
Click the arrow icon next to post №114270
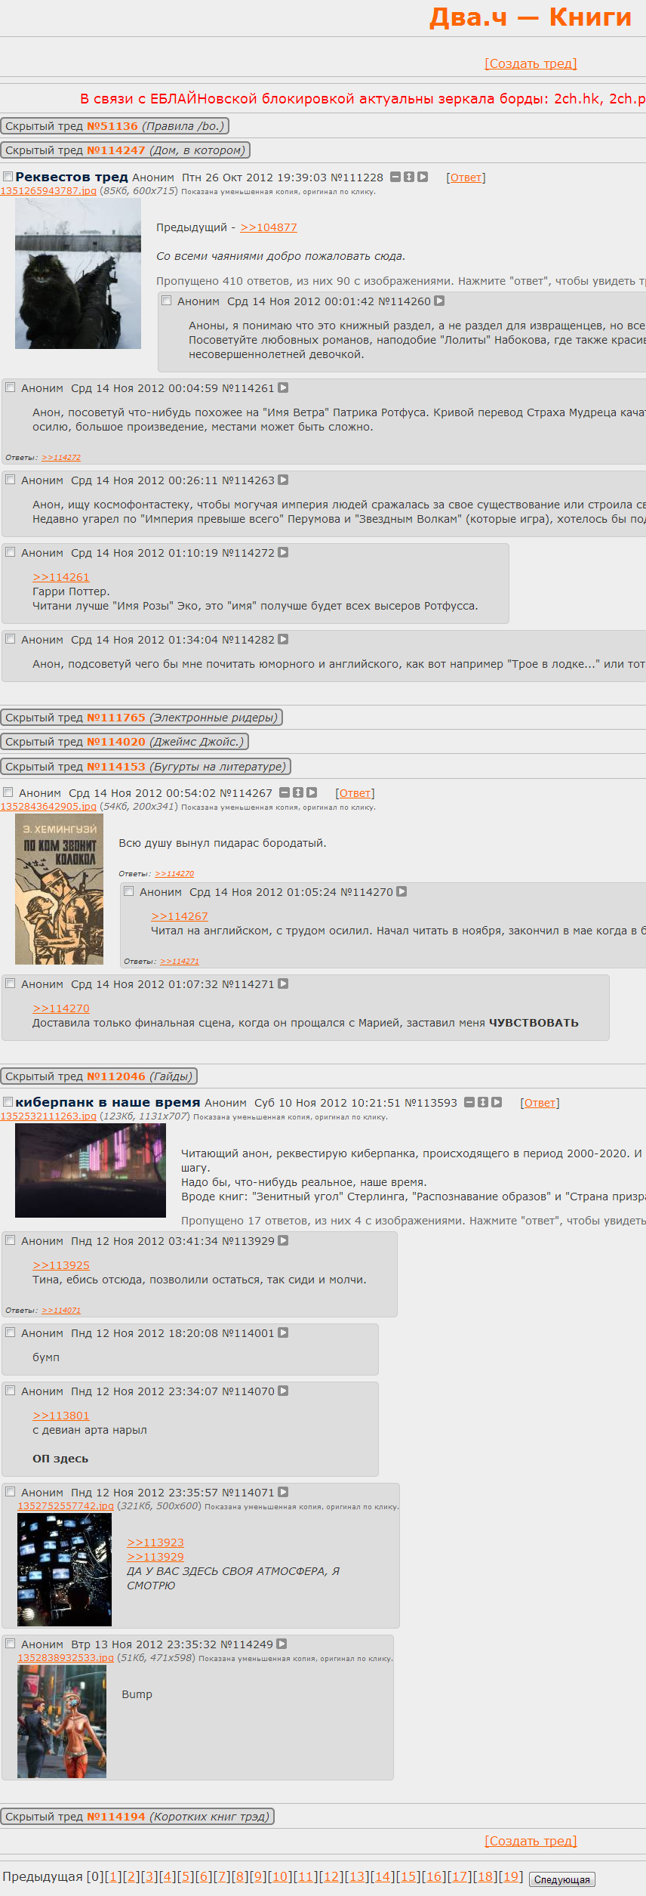[x=401, y=891]
